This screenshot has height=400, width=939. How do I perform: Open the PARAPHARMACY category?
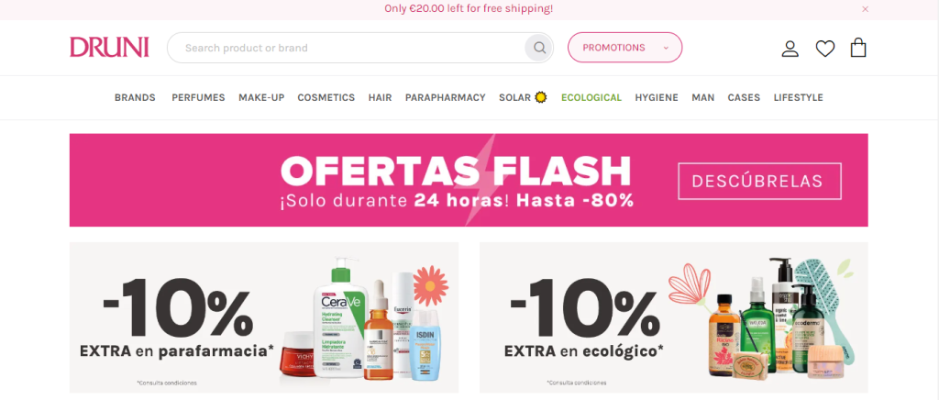[445, 97]
